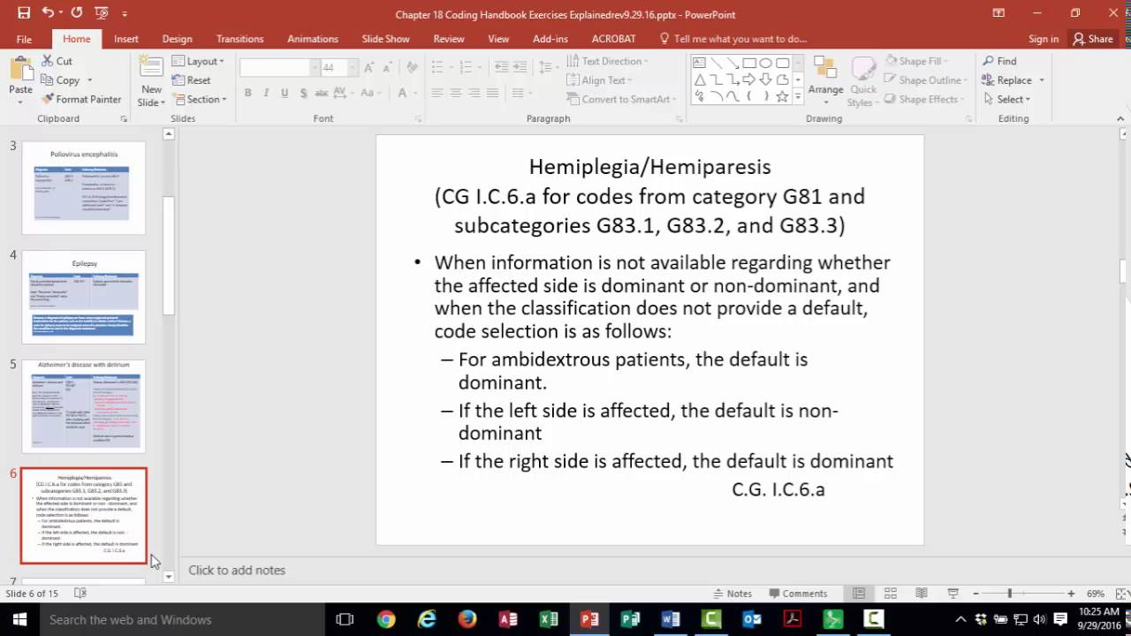The height and width of the screenshot is (636, 1131).
Task: Click the Share button
Action: click(x=1092, y=39)
